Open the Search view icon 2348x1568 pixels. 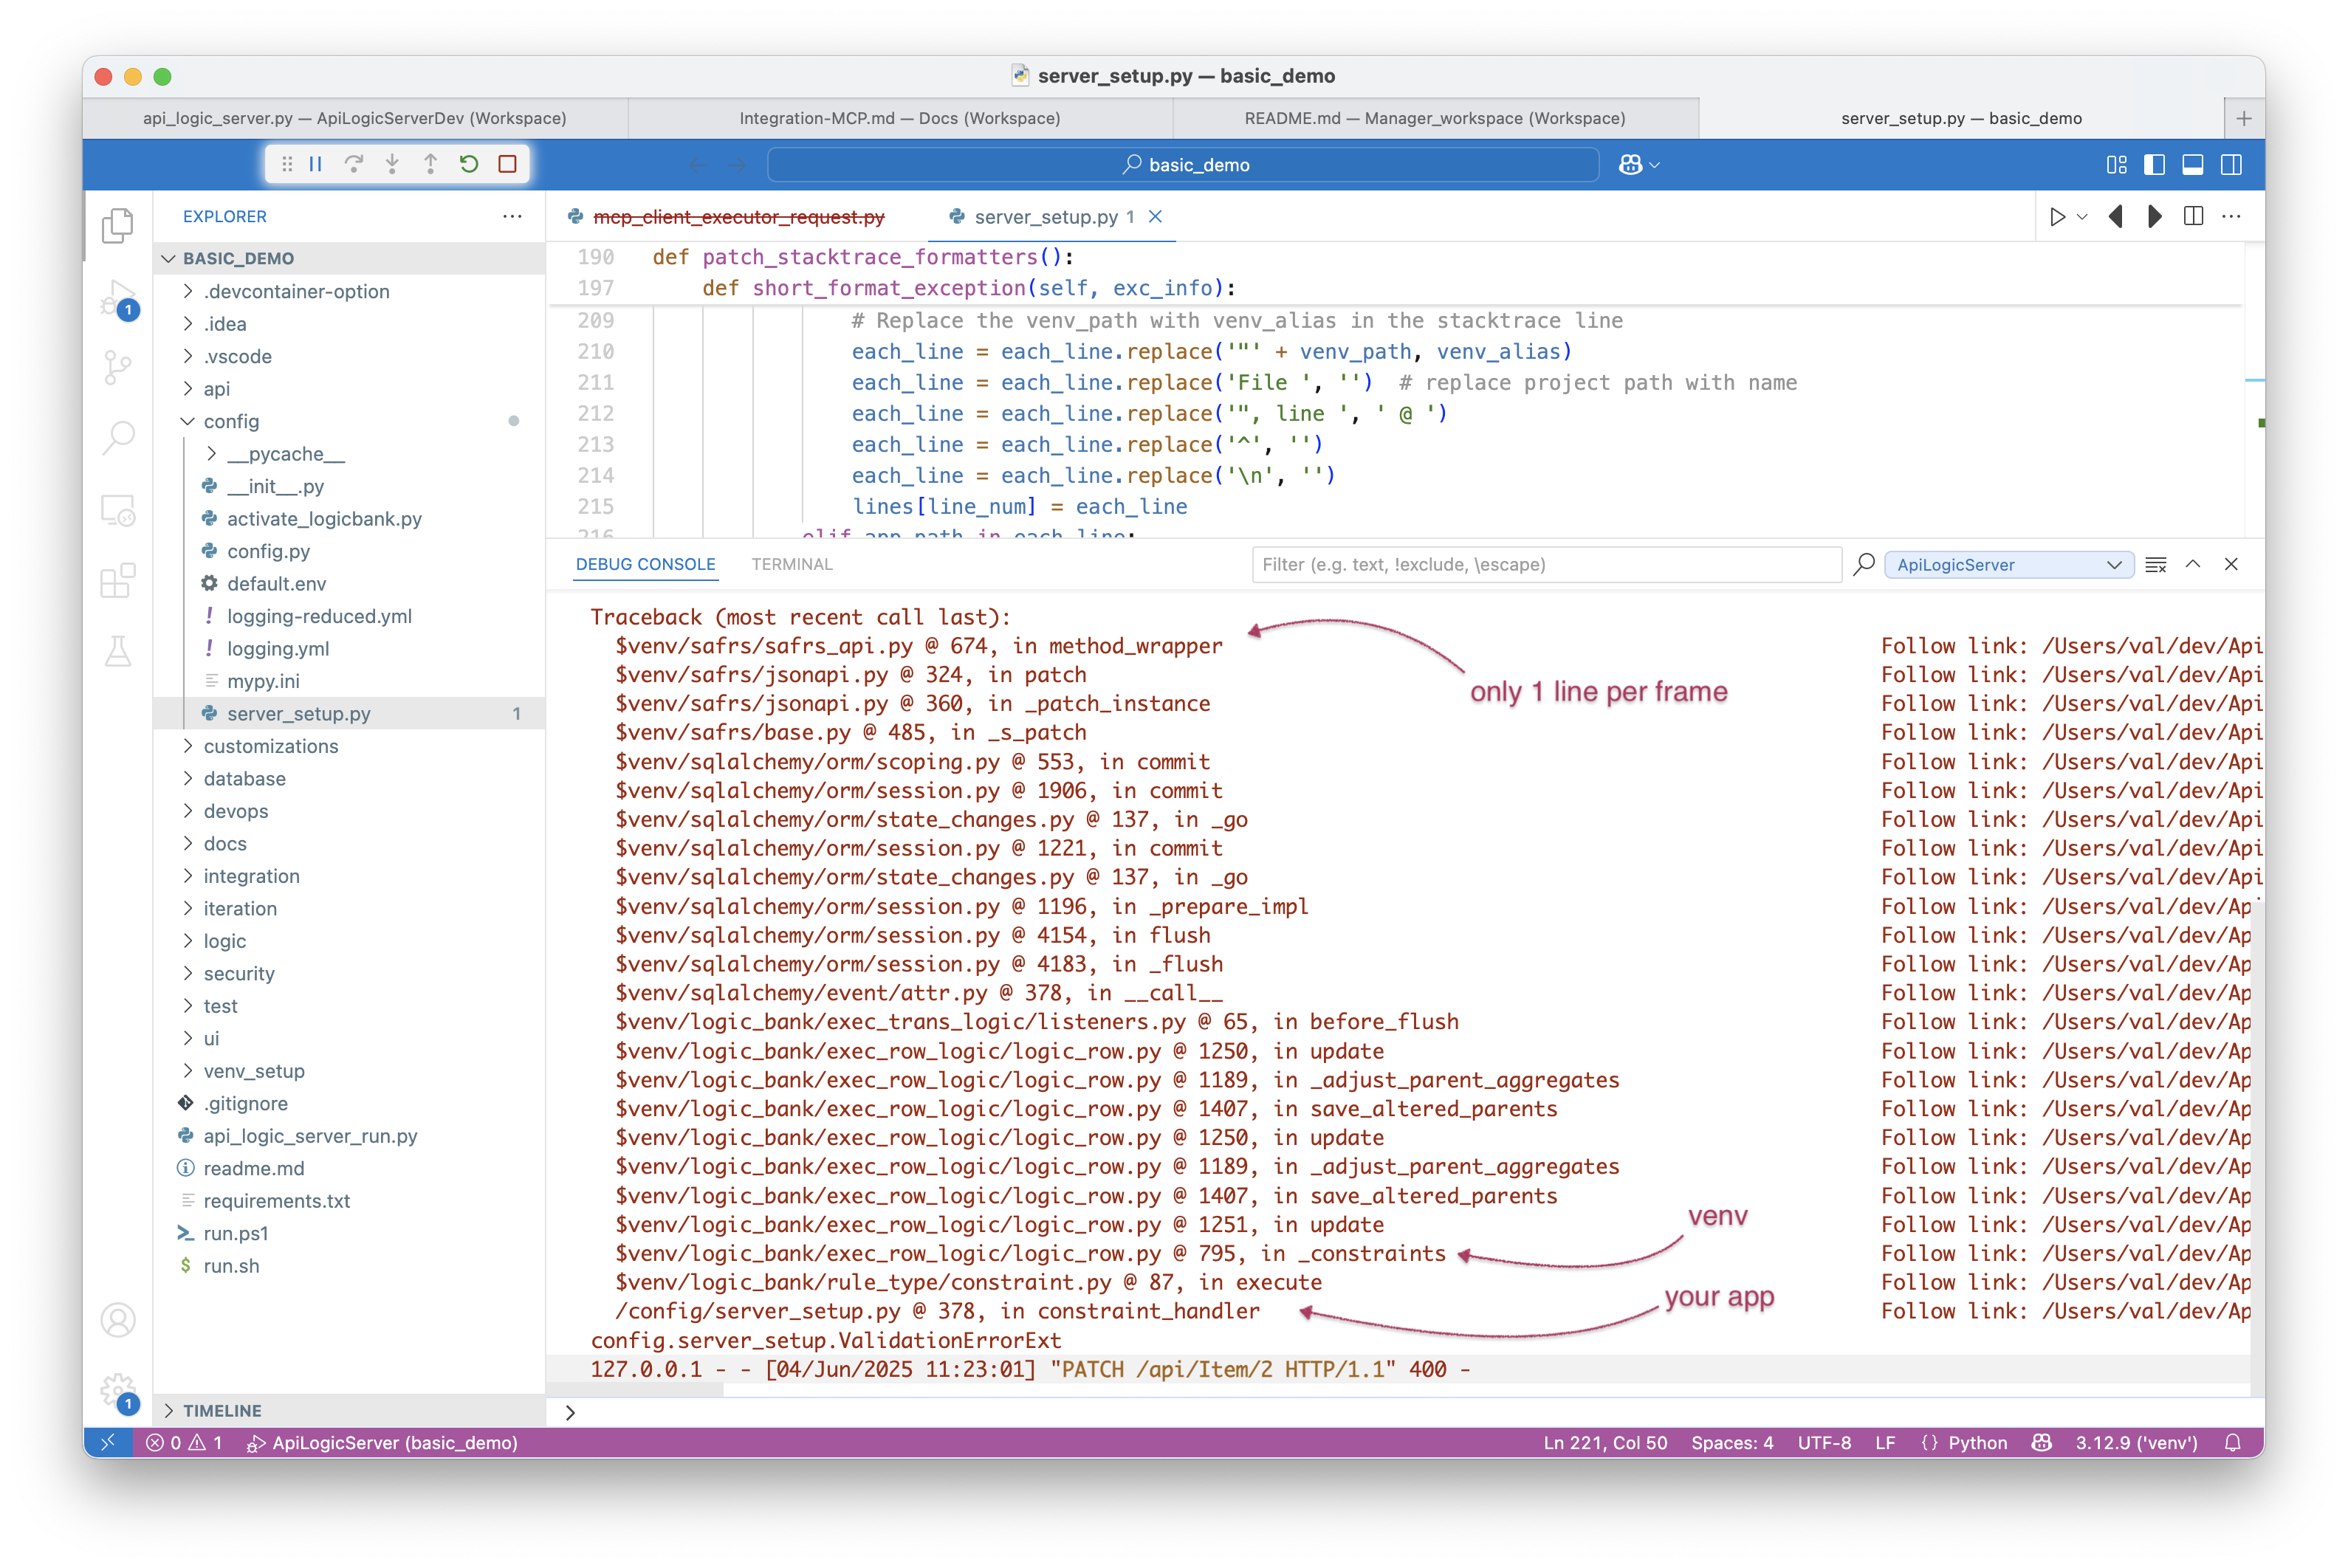[118, 437]
